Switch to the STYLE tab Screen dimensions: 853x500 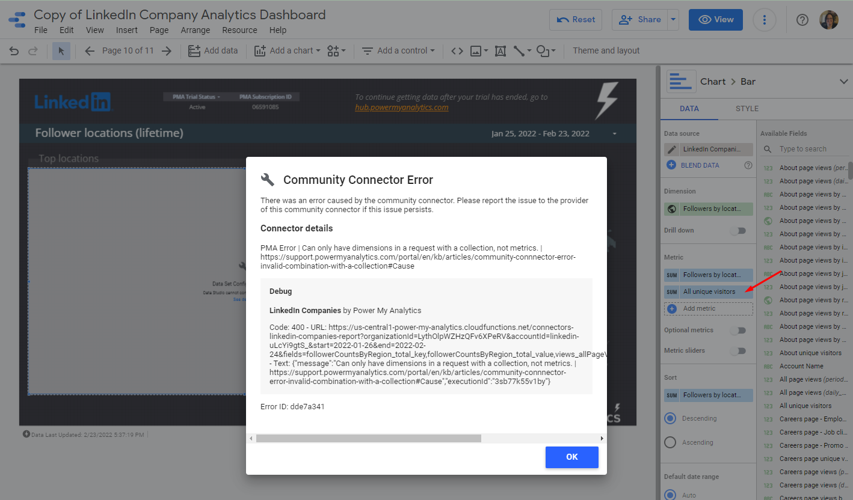747,108
